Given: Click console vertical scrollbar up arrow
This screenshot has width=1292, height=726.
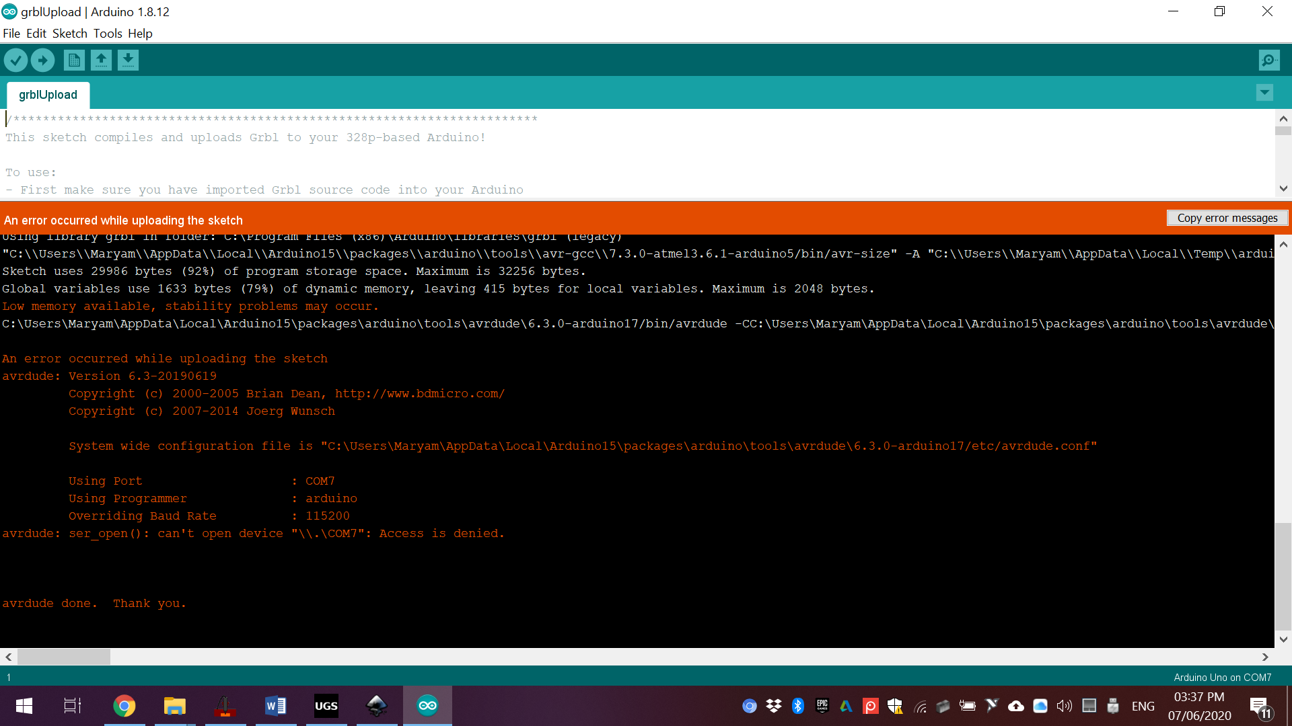Looking at the screenshot, I should click(1283, 245).
